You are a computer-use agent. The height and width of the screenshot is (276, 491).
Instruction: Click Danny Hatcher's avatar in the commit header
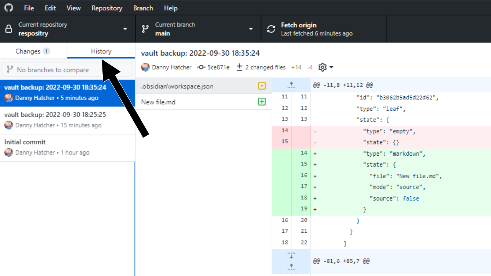[x=145, y=67]
